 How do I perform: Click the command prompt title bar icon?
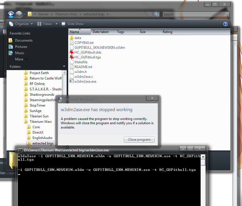(x=20, y=150)
